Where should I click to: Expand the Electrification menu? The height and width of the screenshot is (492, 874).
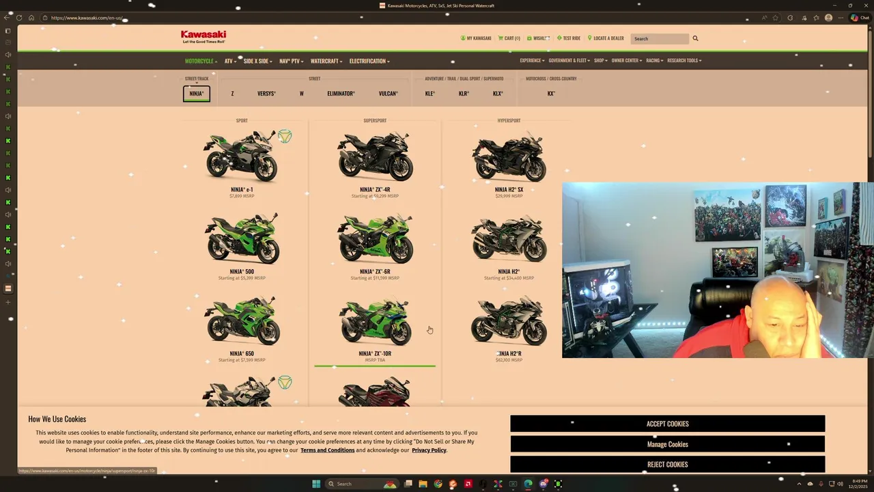click(369, 61)
